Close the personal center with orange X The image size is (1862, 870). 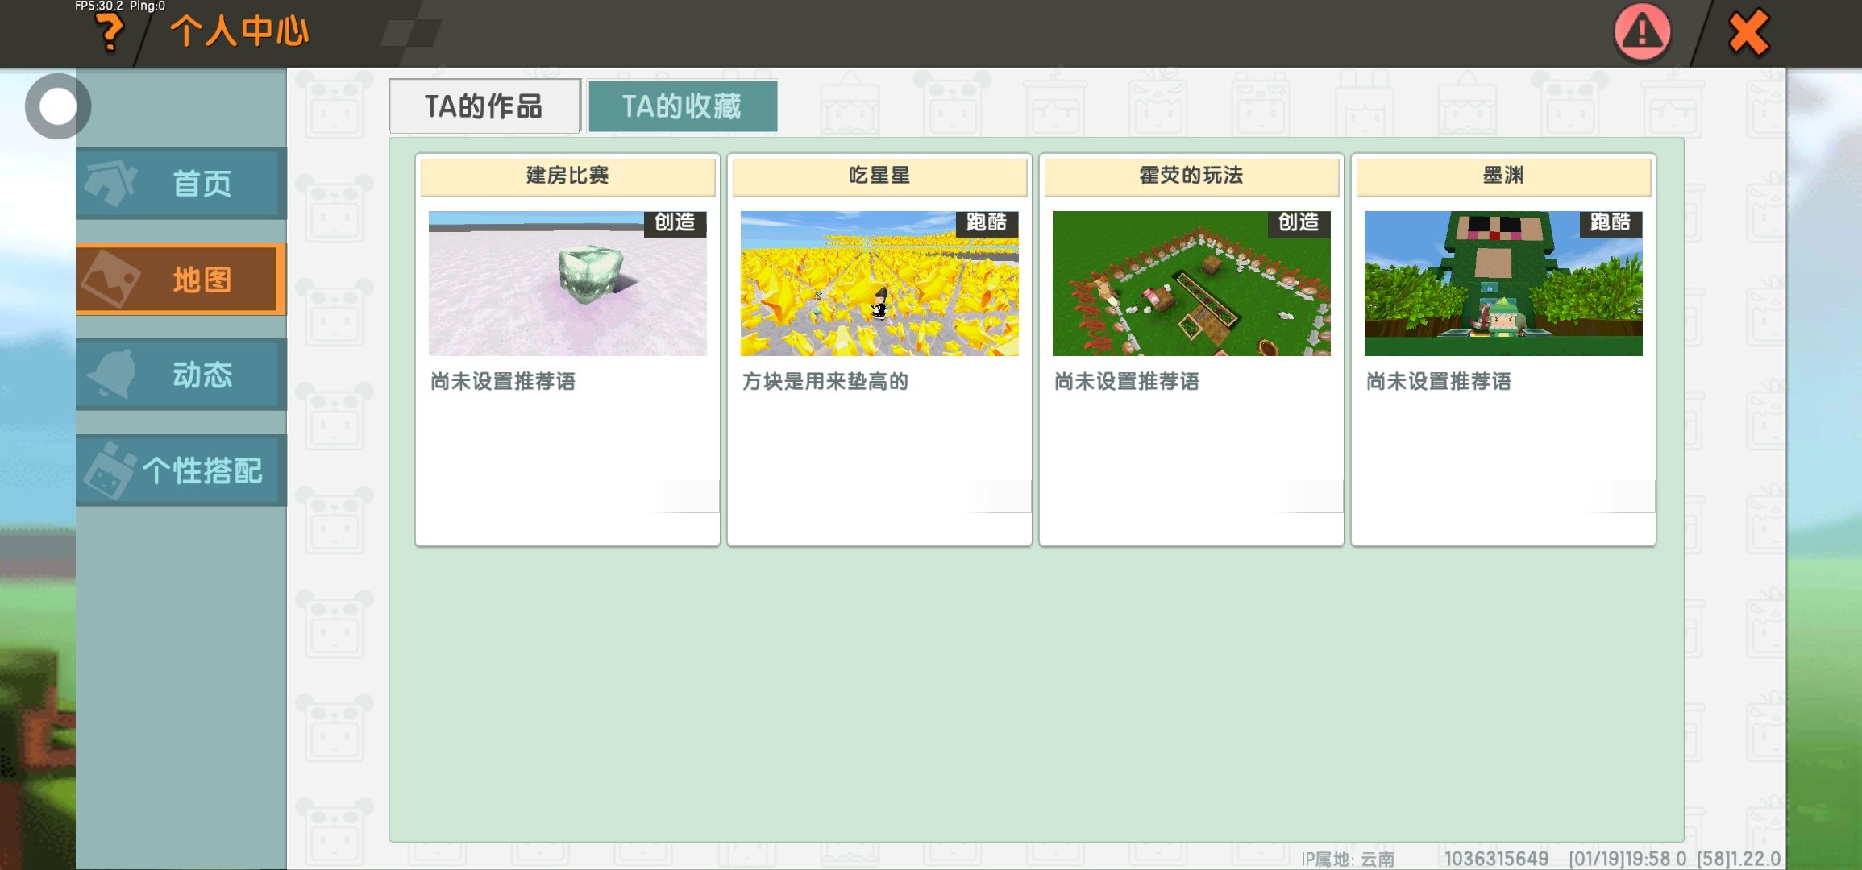1748,34
